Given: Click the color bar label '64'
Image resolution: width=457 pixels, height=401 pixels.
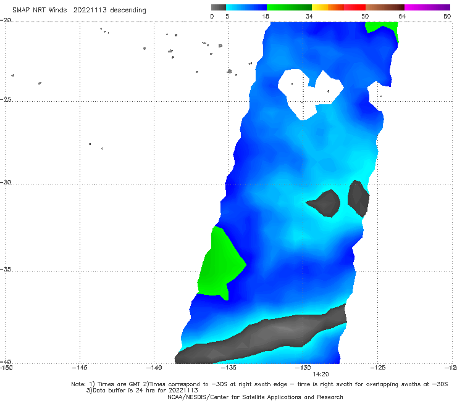Looking at the screenshot, I should (402, 16).
